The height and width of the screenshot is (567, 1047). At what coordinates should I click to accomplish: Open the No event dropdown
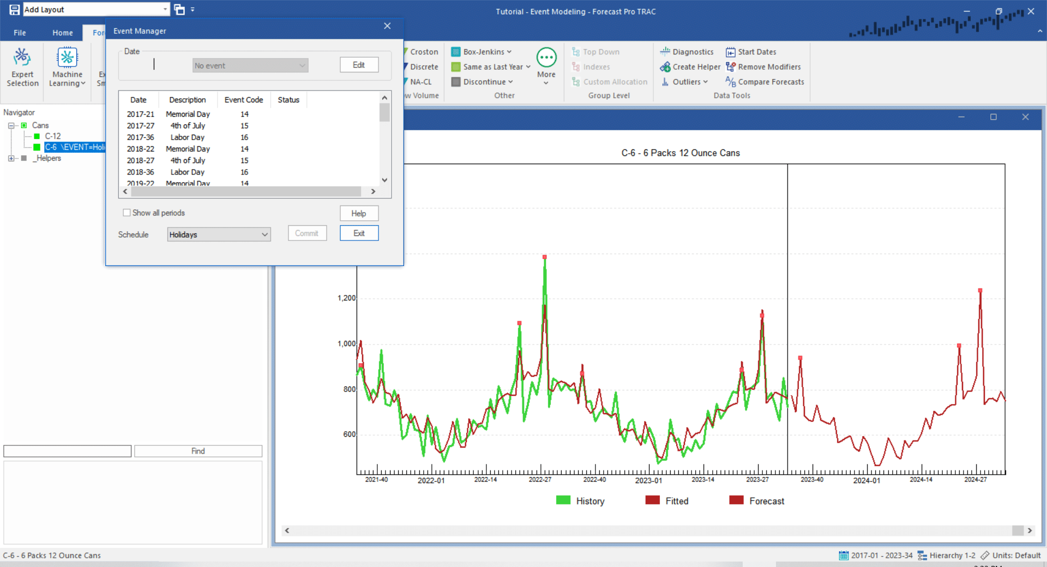250,65
